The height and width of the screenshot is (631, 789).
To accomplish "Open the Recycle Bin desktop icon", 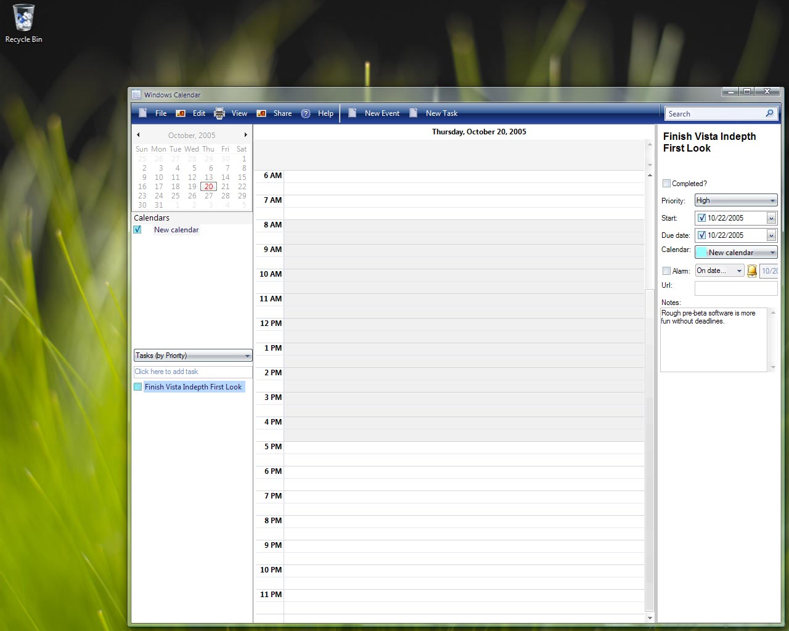I will (x=23, y=24).
